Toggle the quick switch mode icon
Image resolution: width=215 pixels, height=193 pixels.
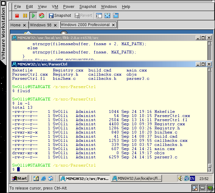point(116,16)
